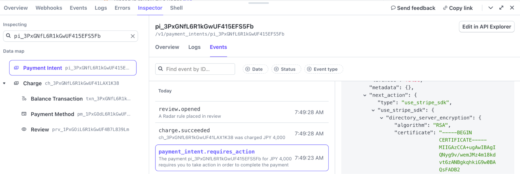
Task: Click Edit in API Explorer button
Action: click(x=486, y=27)
